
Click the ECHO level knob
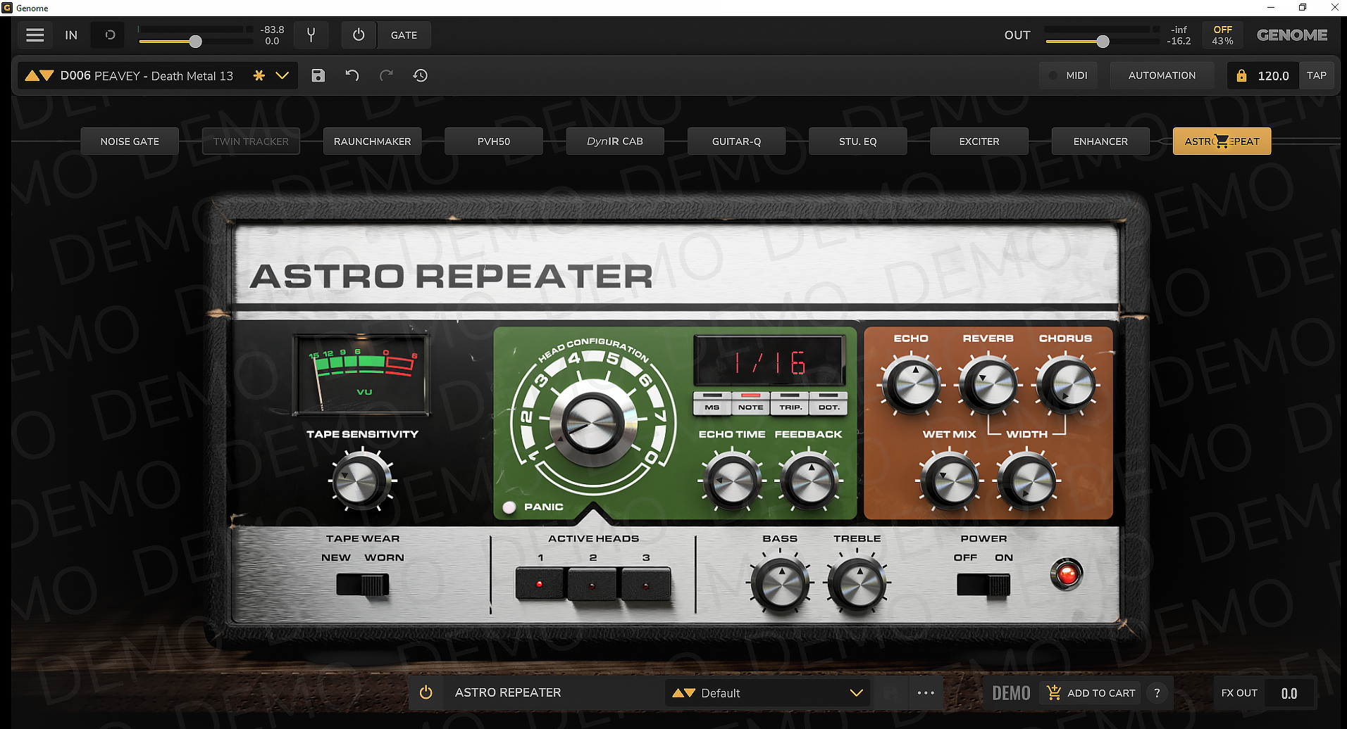pos(912,384)
